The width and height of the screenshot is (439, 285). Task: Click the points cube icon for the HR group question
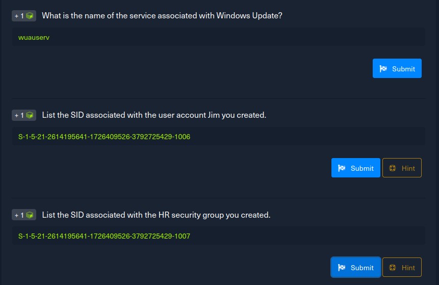point(30,215)
